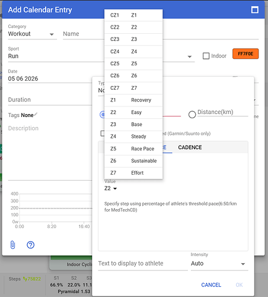Image resolution: width=268 pixels, height=297 pixels.
Task: Click the maximize dialog icon in header
Action: pyautogui.click(x=255, y=10)
